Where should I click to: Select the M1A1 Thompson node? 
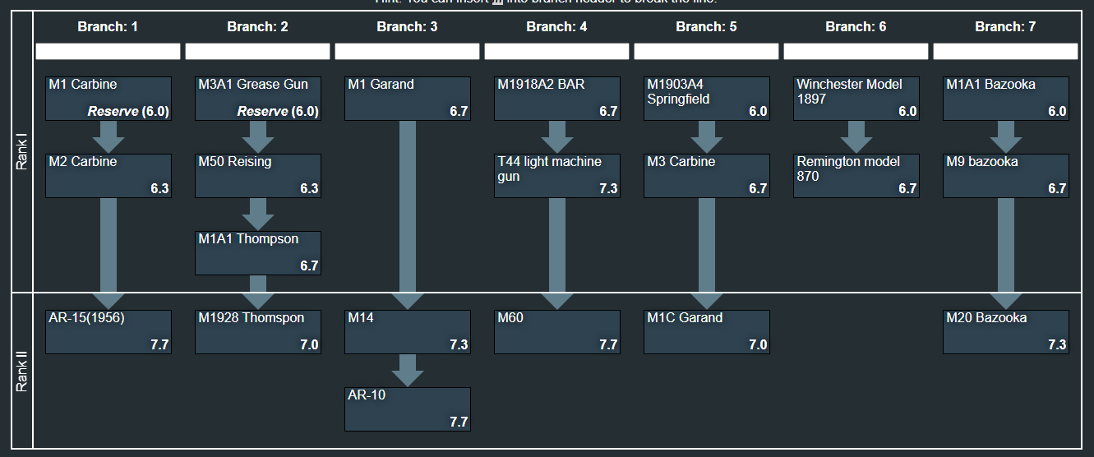tap(258, 253)
